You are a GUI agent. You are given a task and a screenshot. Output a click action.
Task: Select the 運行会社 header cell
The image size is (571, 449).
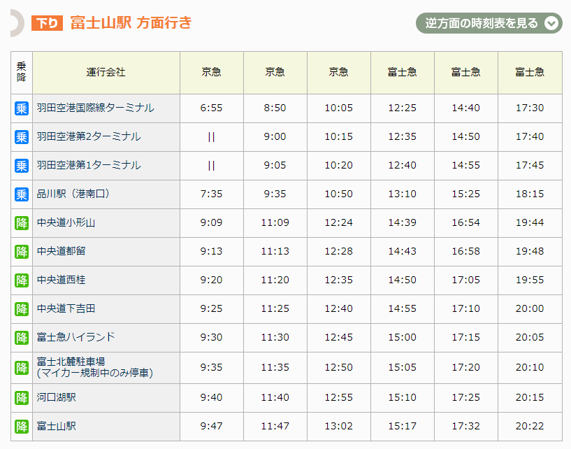coord(106,73)
